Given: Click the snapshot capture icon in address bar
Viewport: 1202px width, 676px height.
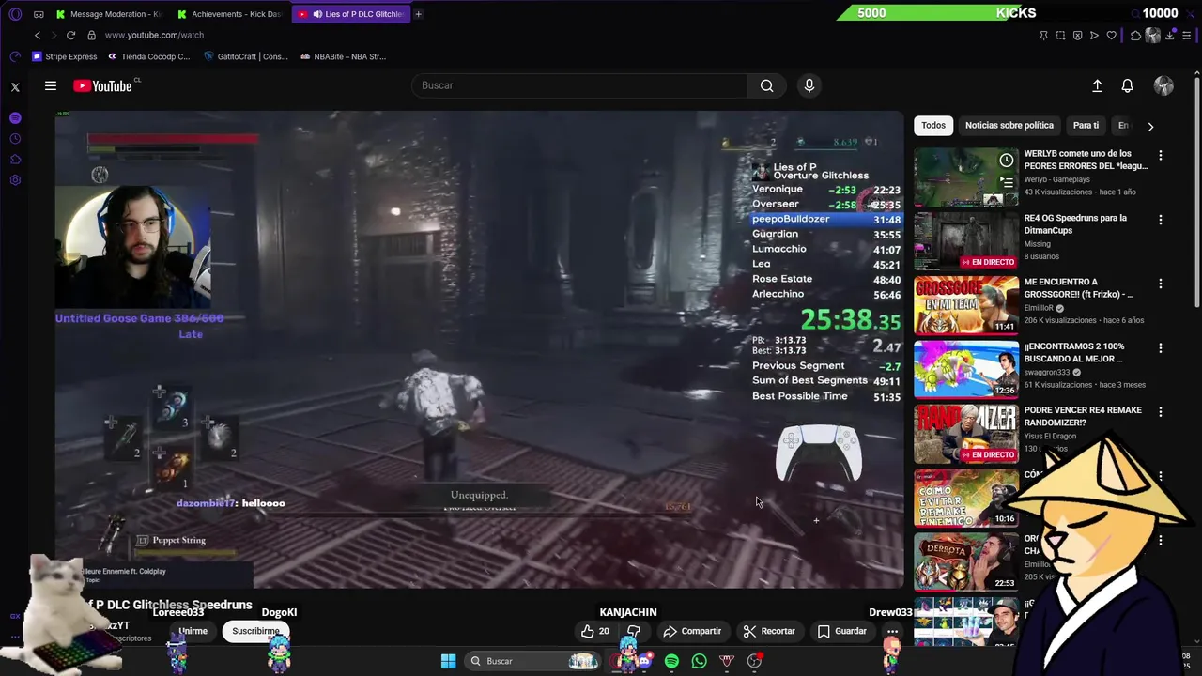Looking at the screenshot, I should point(1060,35).
